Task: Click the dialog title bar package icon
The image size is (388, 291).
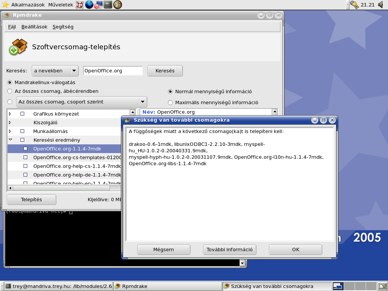Action: [127, 120]
